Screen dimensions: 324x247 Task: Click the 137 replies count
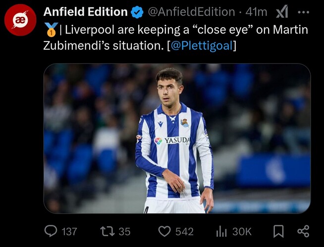[69, 231]
